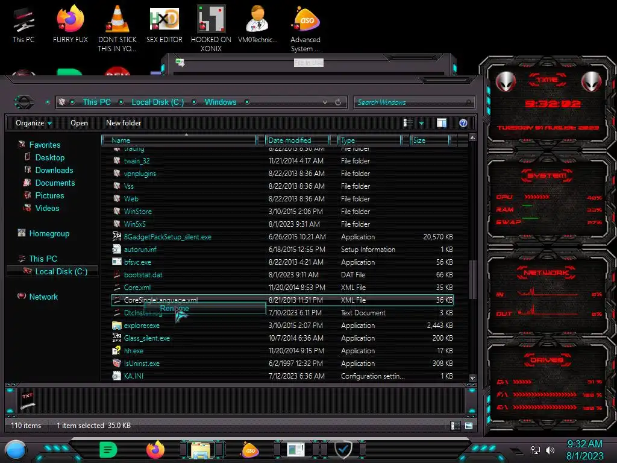Viewport: 617px width, 463px height.
Task: Launch the Advanced System desktop icon
Action: [x=305, y=28]
